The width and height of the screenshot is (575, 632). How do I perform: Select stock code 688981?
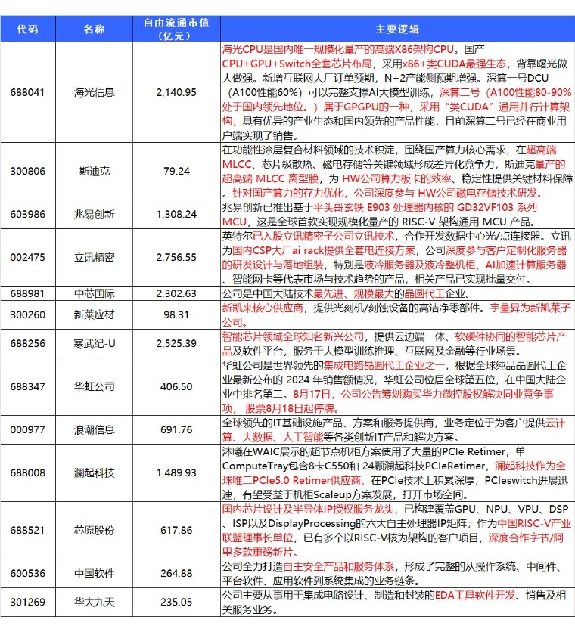28,293
